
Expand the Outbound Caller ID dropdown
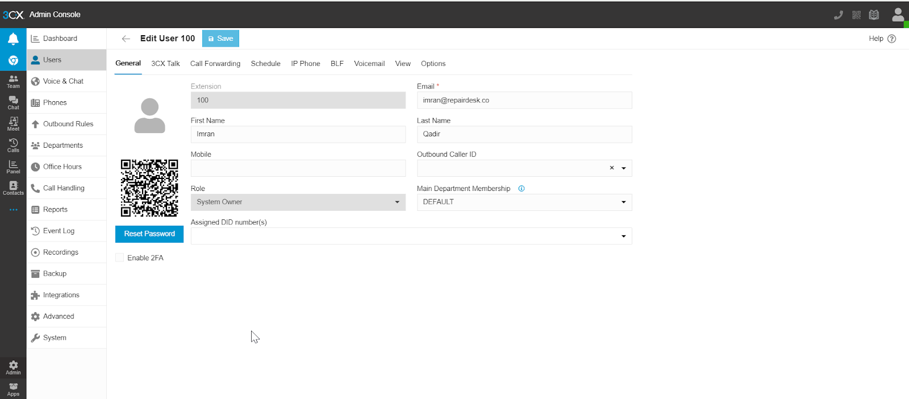[624, 168]
